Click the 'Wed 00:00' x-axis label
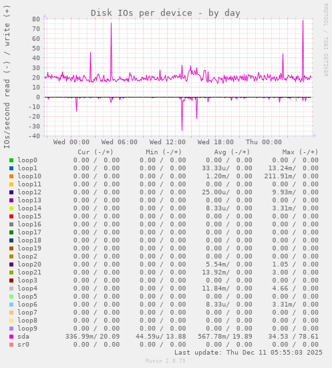The width and height of the screenshot is (332, 368). [71, 142]
